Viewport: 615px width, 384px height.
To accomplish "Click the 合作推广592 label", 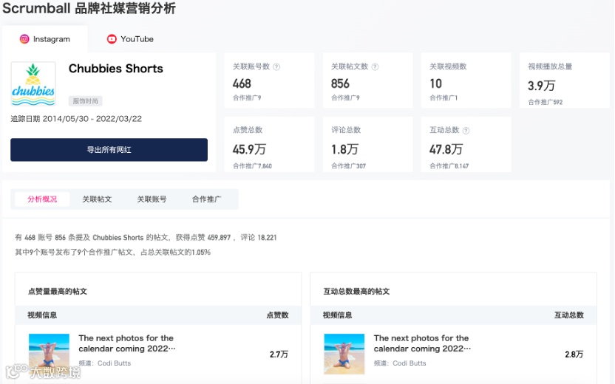I will [x=546, y=102].
